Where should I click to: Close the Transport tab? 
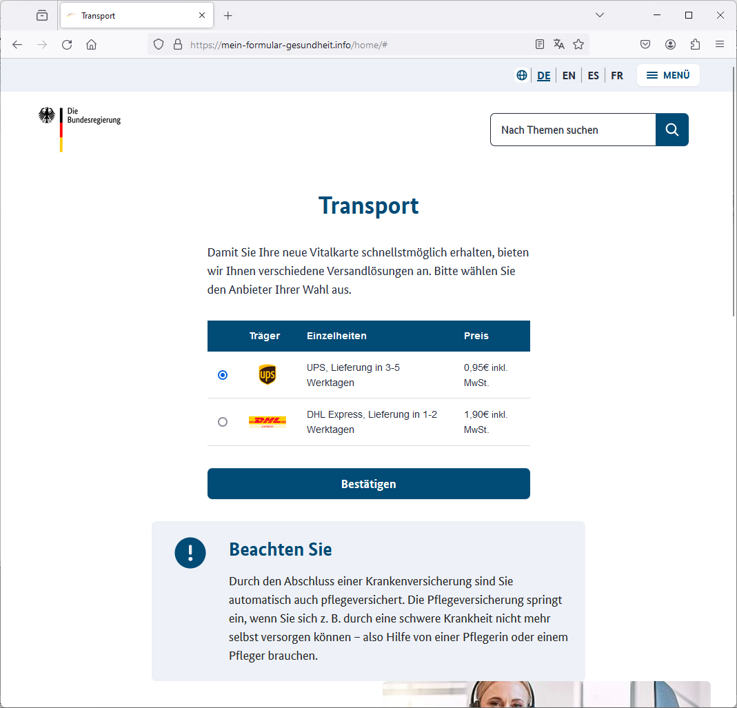(202, 16)
